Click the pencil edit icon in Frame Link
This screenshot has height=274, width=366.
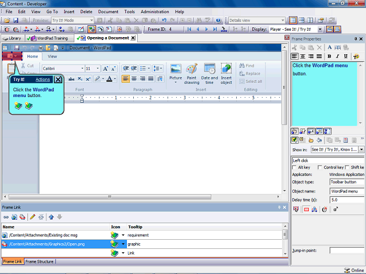pos(33,217)
